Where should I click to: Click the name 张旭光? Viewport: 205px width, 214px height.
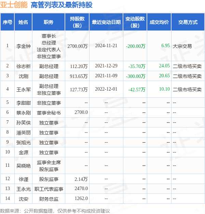coord(23,143)
